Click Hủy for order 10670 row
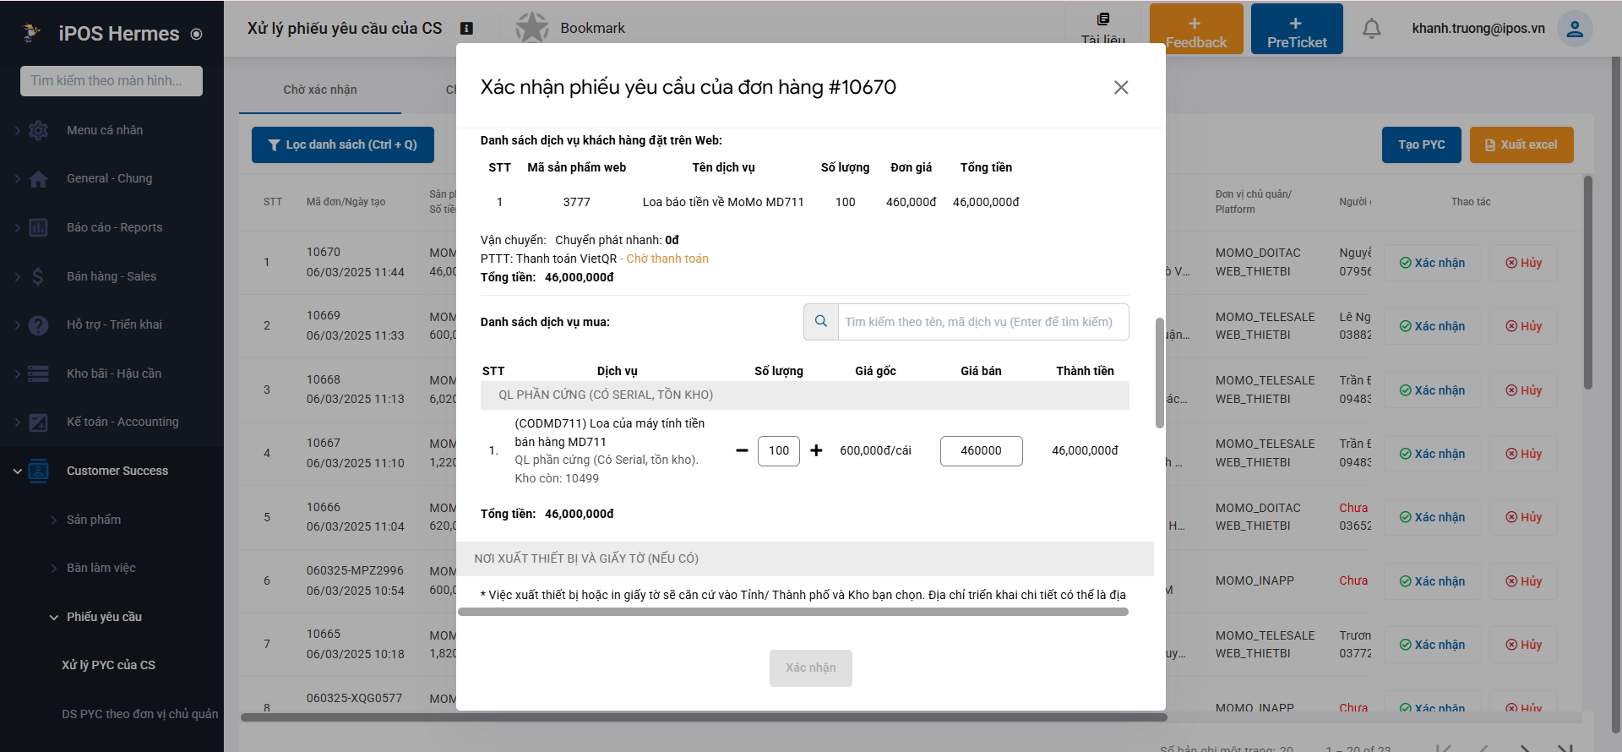The width and height of the screenshot is (1622, 752). 1523,263
